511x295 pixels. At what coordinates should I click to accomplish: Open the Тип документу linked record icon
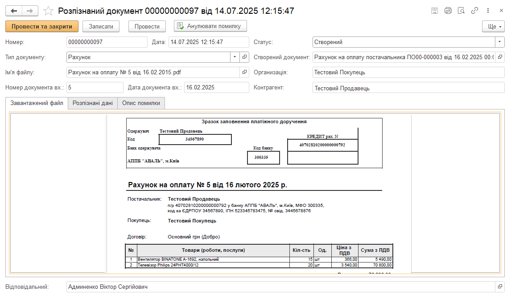tap(244, 57)
